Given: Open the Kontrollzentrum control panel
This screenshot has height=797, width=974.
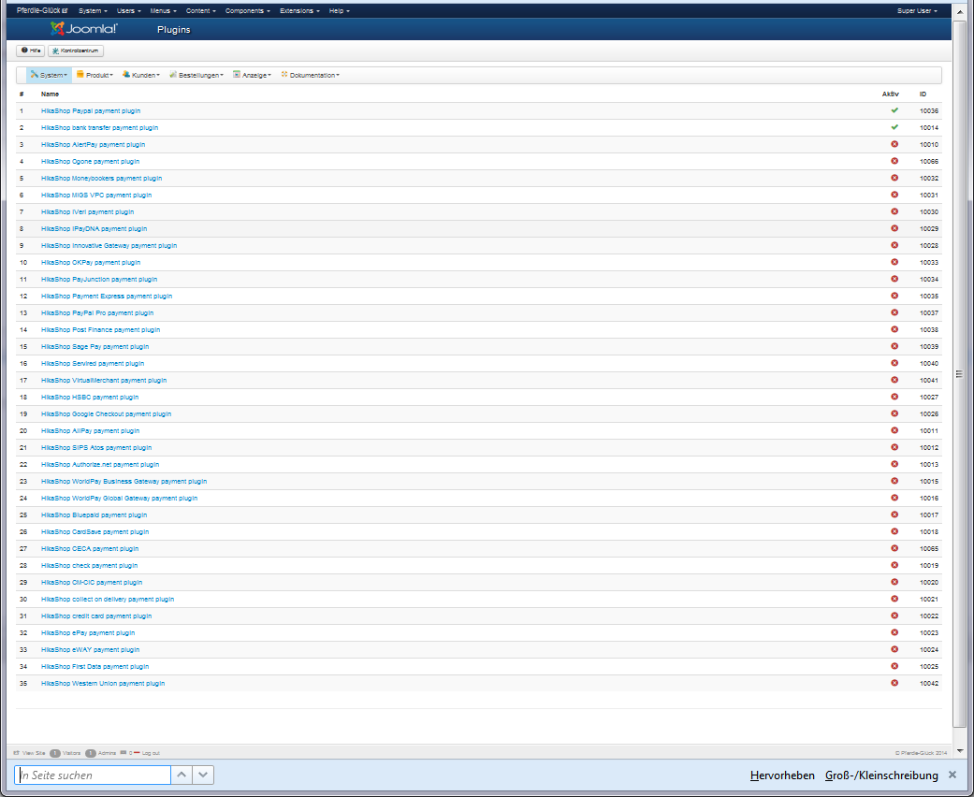Looking at the screenshot, I should click(x=76, y=51).
